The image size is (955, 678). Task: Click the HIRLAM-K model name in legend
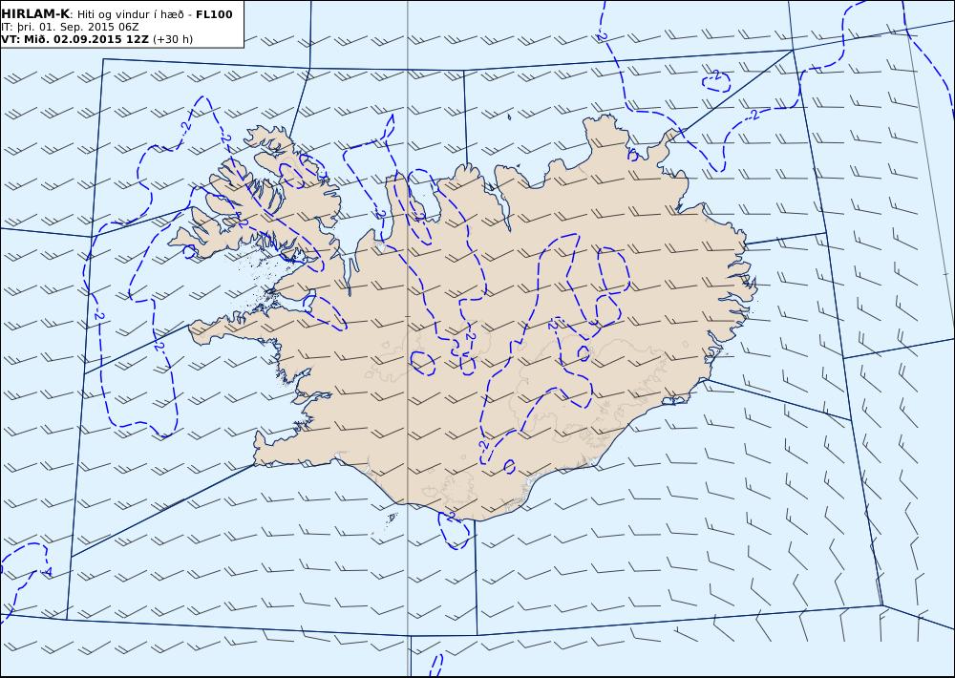coord(35,14)
